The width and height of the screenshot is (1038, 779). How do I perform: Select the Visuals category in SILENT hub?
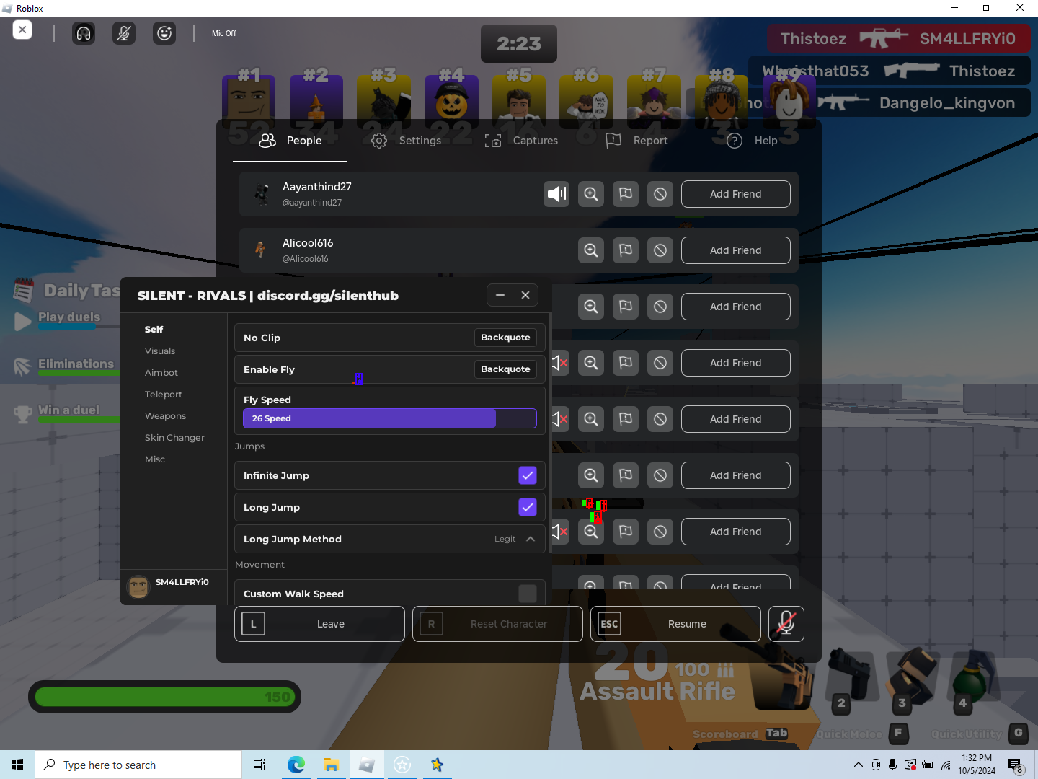coord(160,351)
